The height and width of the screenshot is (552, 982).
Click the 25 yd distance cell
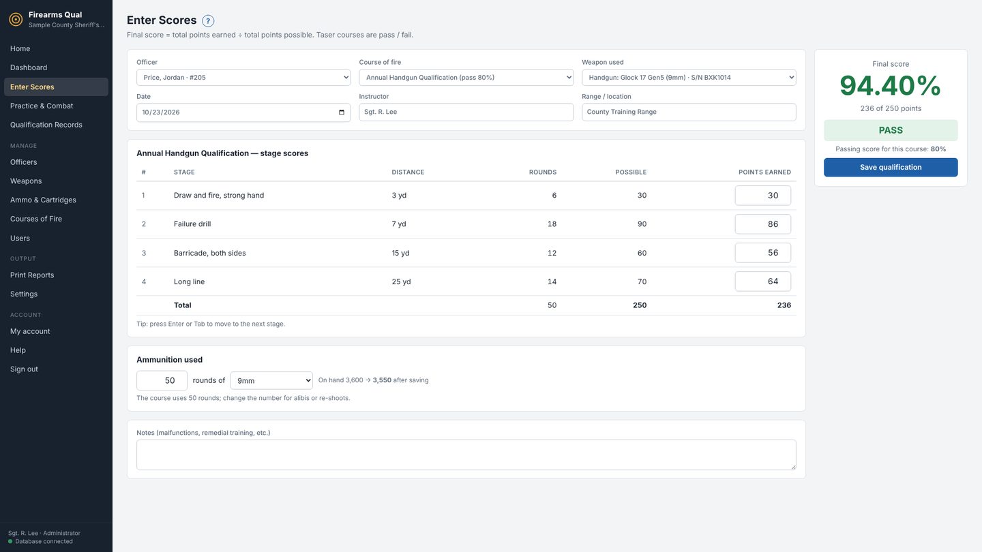(402, 282)
